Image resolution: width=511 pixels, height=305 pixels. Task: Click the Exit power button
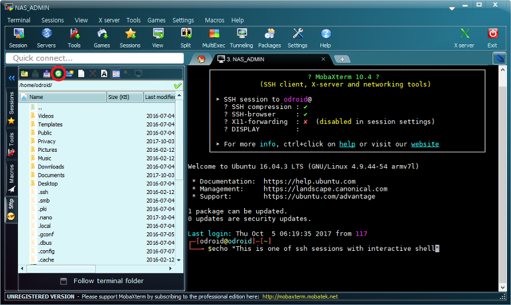pyautogui.click(x=492, y=38)
